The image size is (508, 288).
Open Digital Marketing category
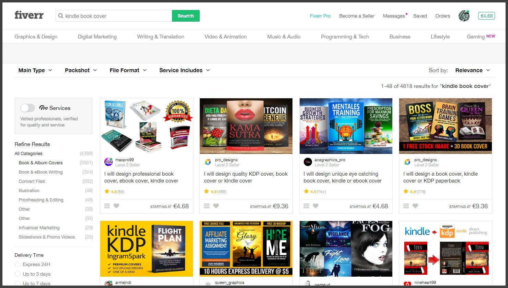tap(97, 37)
